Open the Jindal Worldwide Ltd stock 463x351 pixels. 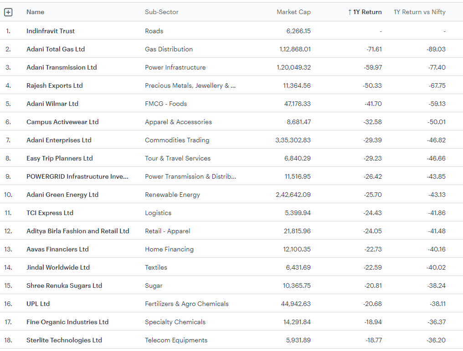tap(58, 268)
